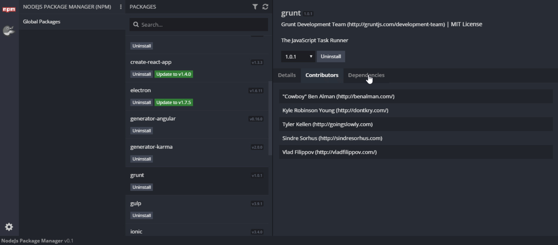
Task: Click contributor Tyler Kellen row
Action: 416,124
